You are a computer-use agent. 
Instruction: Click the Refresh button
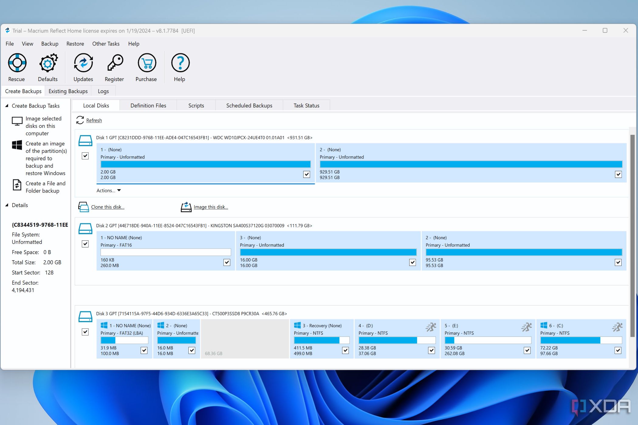coord(94,120)
